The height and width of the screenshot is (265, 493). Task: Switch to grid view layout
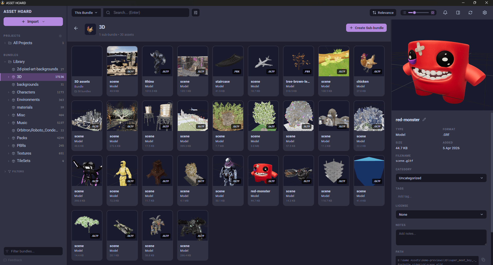433,12
